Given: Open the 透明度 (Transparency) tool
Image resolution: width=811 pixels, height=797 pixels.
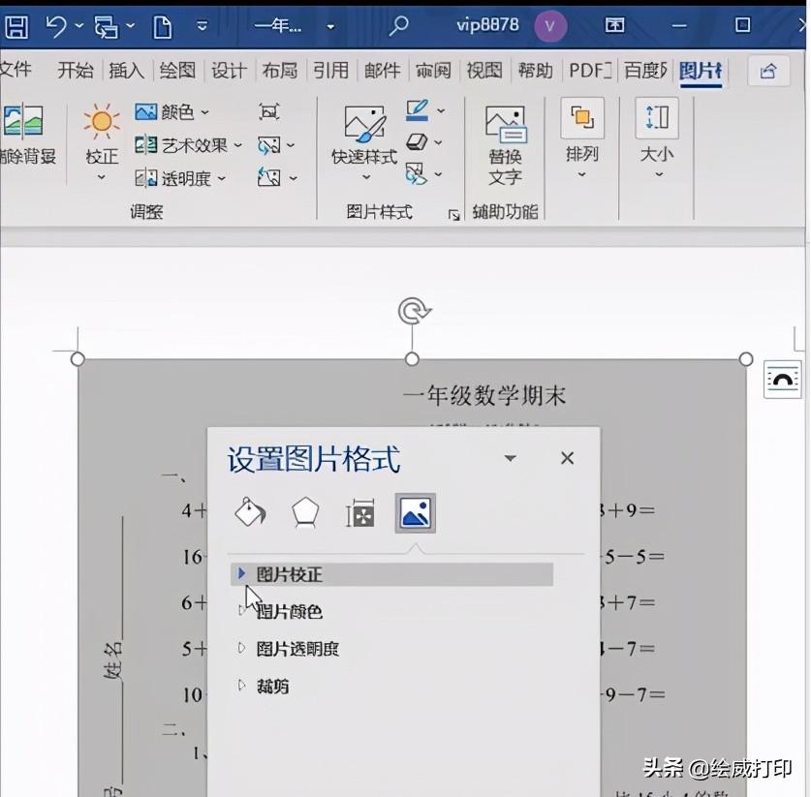Looking at the screenshot, I should [179, 178].
